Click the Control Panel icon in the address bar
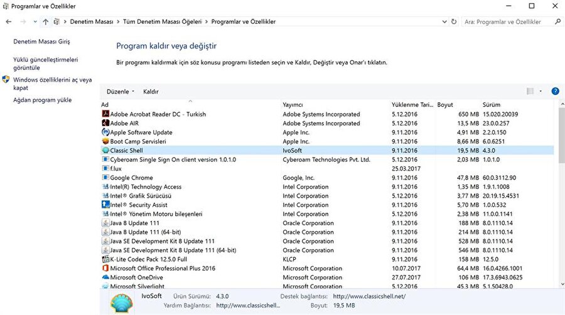 point(56,21)
